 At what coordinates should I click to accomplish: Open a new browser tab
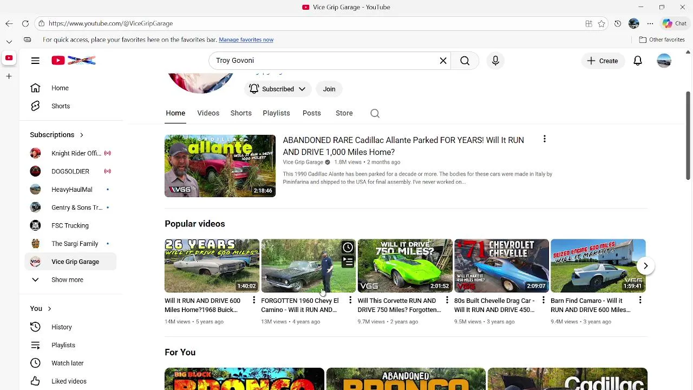coord(9,76)
